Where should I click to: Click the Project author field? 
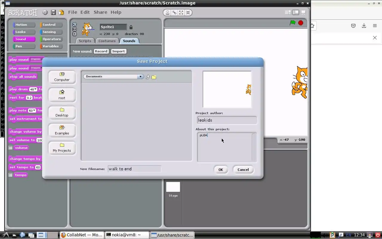(227, 120)
